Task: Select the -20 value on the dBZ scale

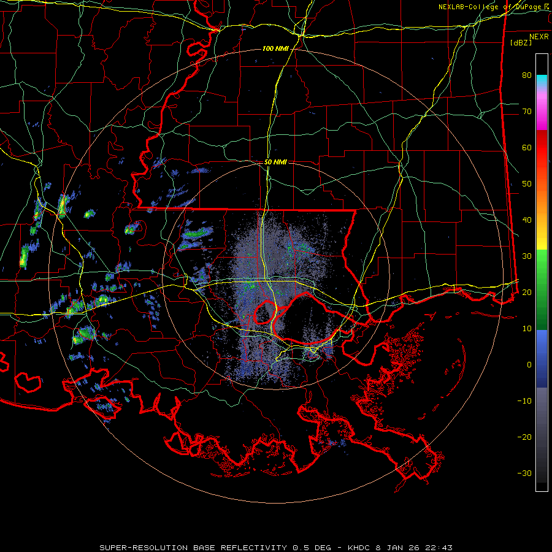Action: (x=524, y=437)
